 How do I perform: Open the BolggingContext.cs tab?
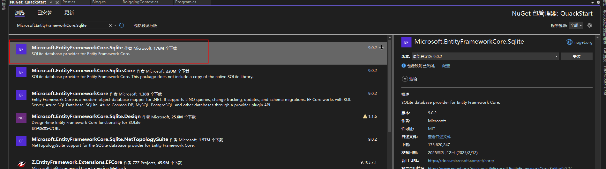coord(140,2)
